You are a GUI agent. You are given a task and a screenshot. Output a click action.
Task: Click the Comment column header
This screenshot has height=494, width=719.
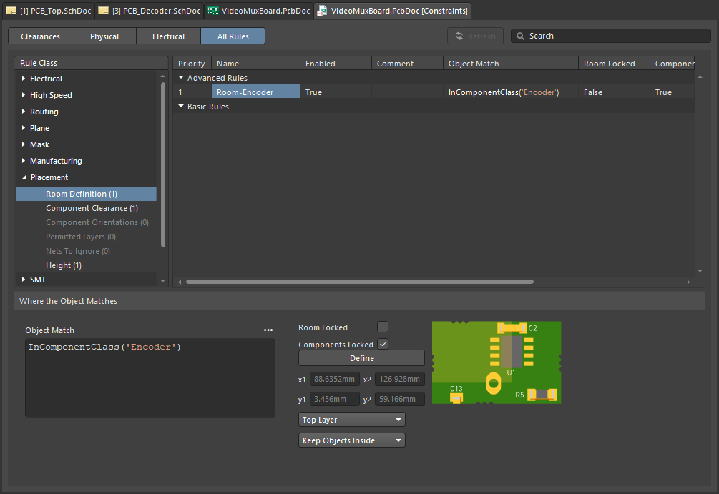407,63
